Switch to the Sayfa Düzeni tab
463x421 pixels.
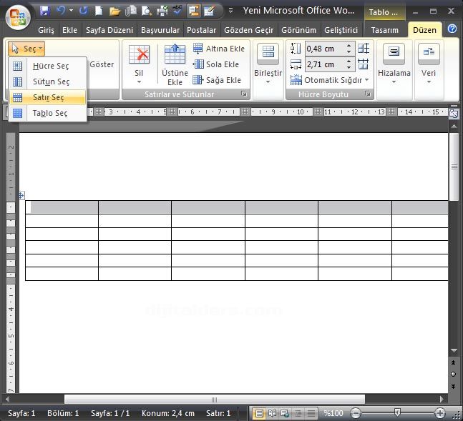click(109, 30)
